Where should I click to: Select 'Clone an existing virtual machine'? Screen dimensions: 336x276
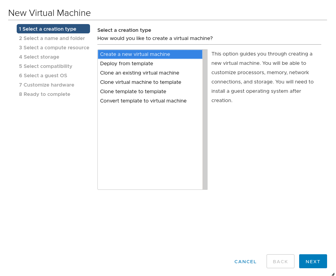[x=140, y=73]
